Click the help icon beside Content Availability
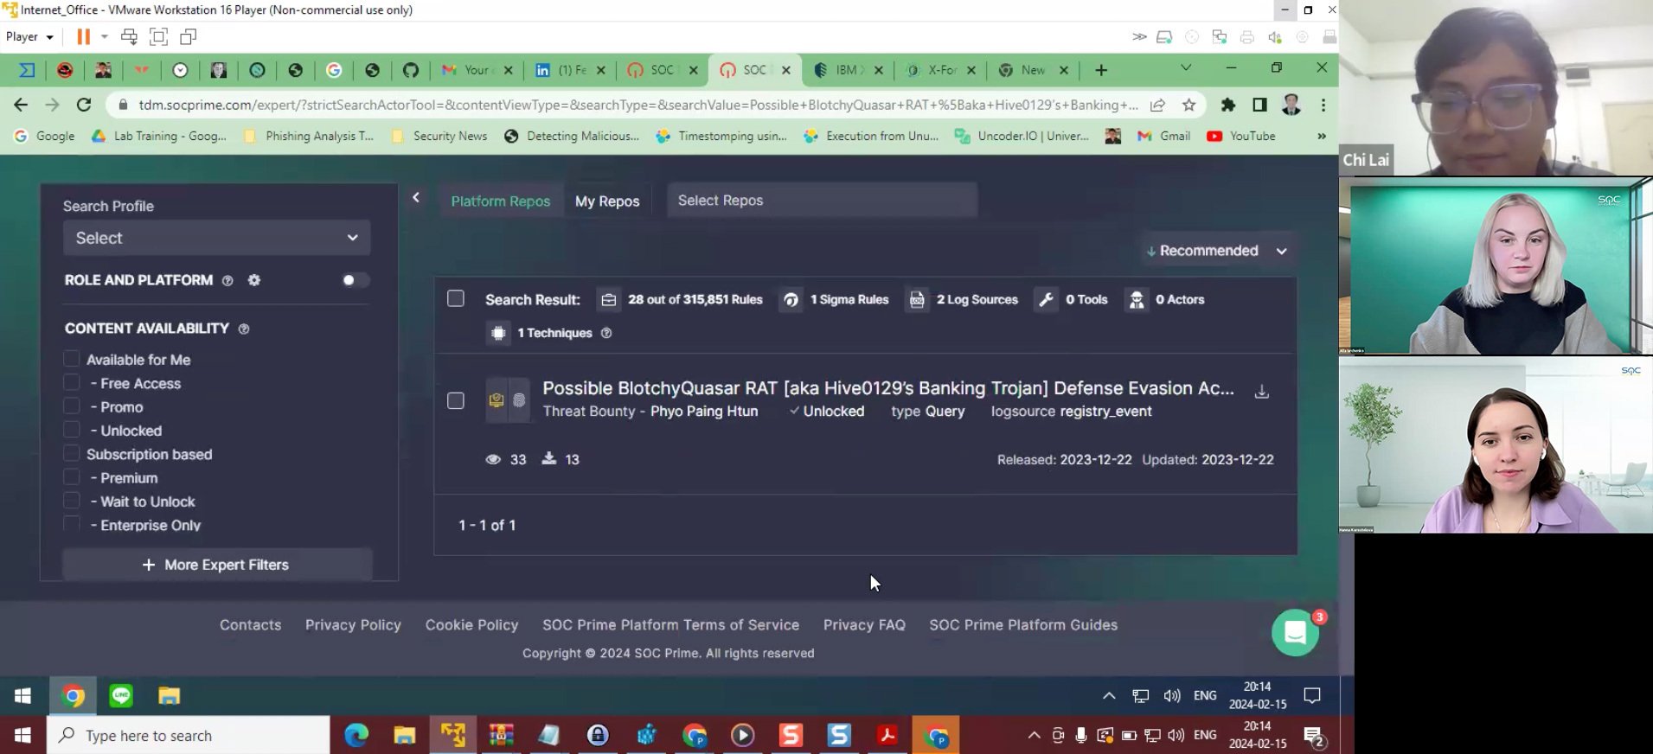Screen dimensions: 1653x754 (244, 329)
